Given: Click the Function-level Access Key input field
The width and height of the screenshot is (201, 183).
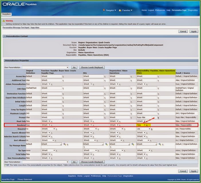Looking at the screenshot, I should pyautogui.click(x=52, y=76).
